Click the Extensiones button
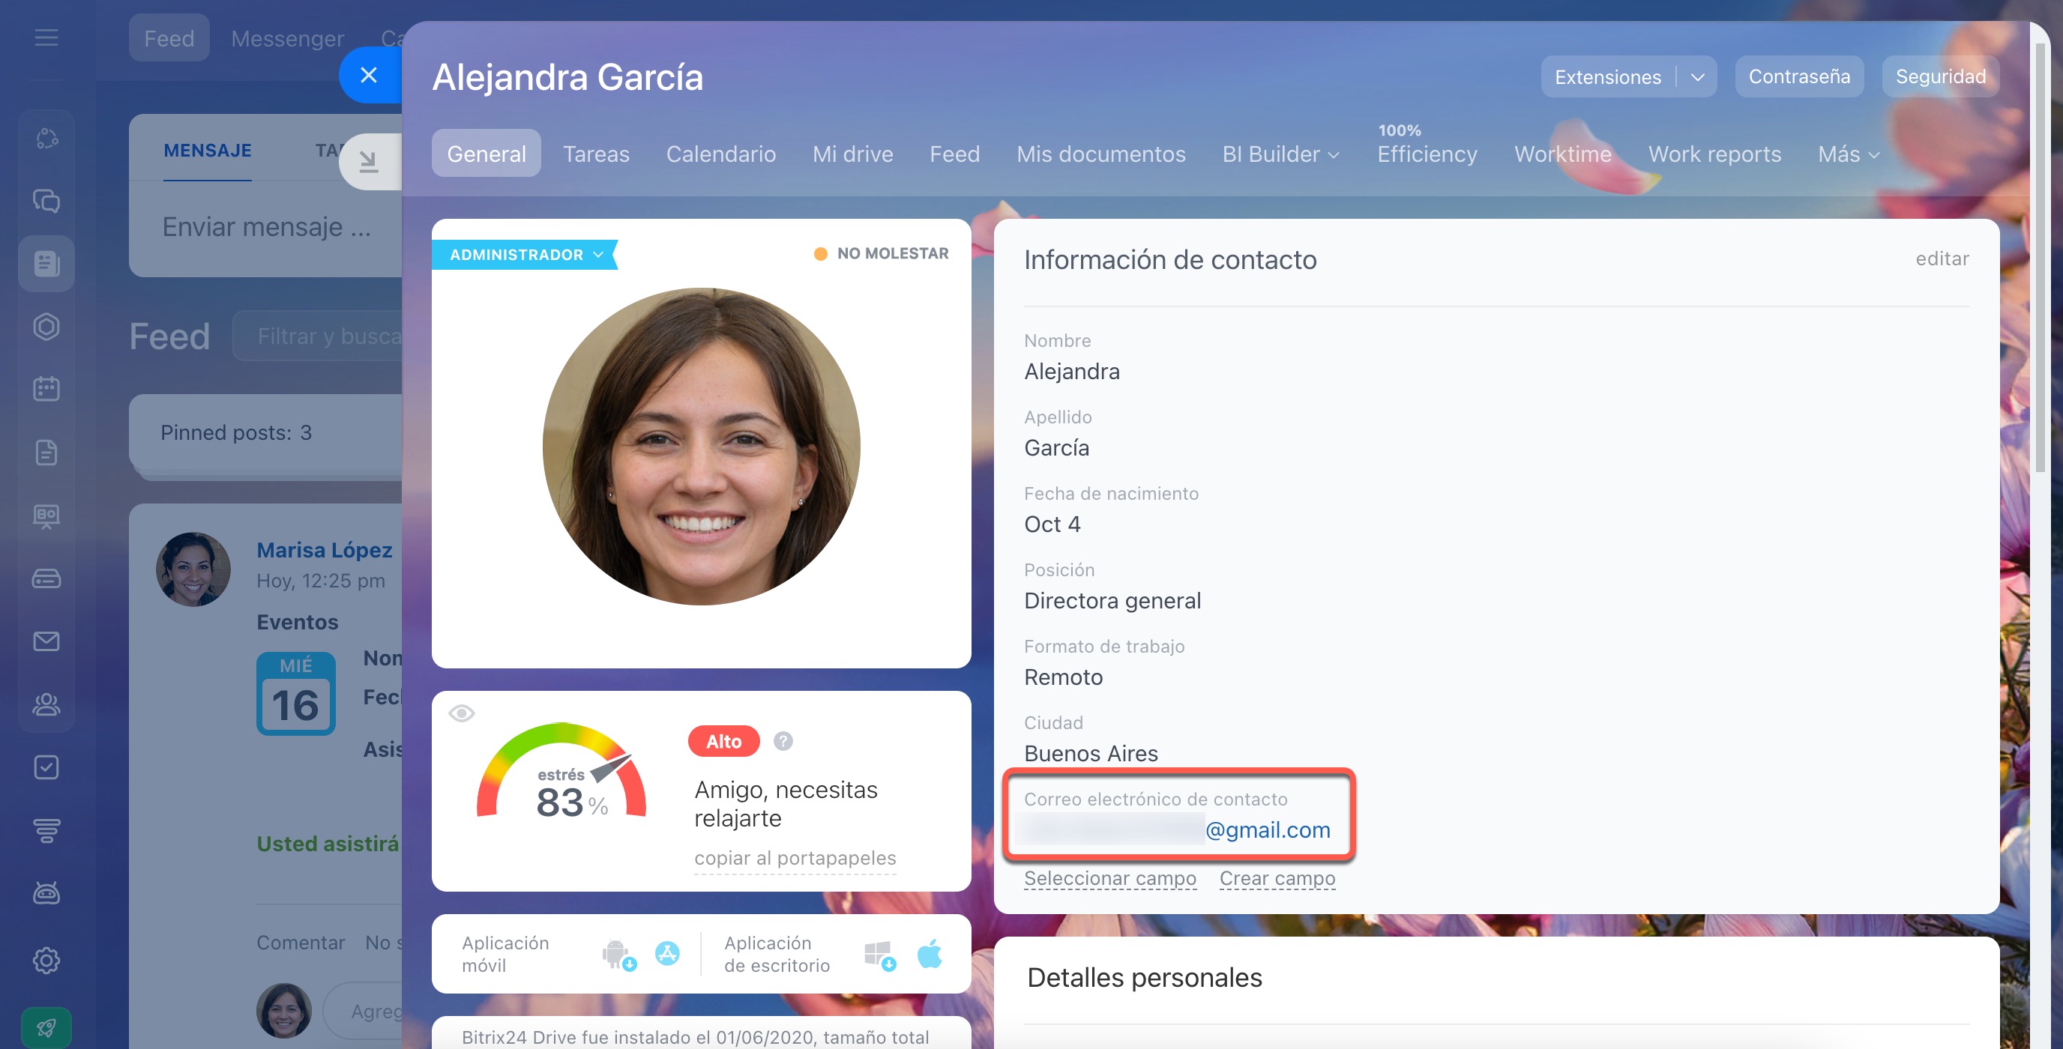 (1608, 77)
